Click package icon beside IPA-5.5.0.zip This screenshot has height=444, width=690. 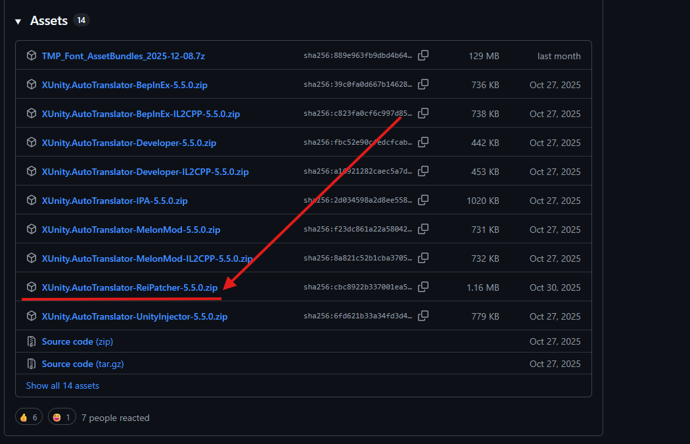(32, 200)
